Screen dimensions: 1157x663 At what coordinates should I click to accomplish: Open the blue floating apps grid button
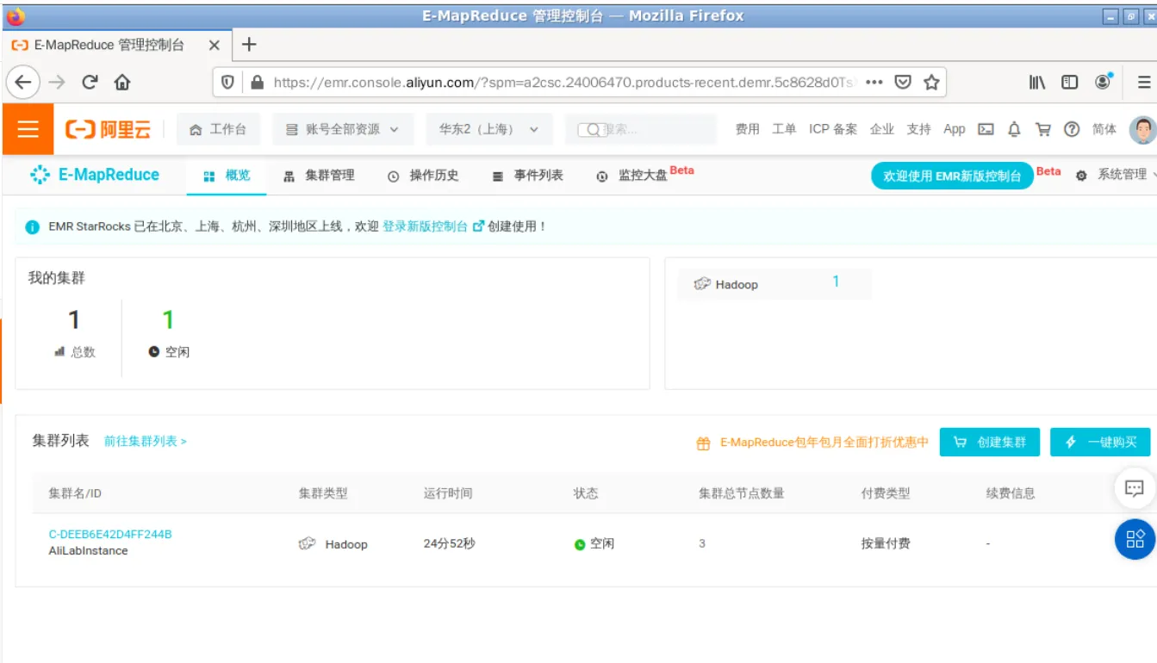pyautogui.click(x=1135, y=540)
